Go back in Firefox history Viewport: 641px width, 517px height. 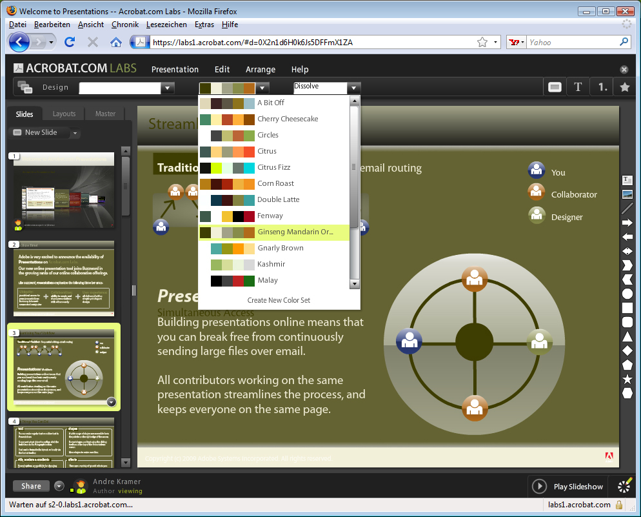point(19,42)
